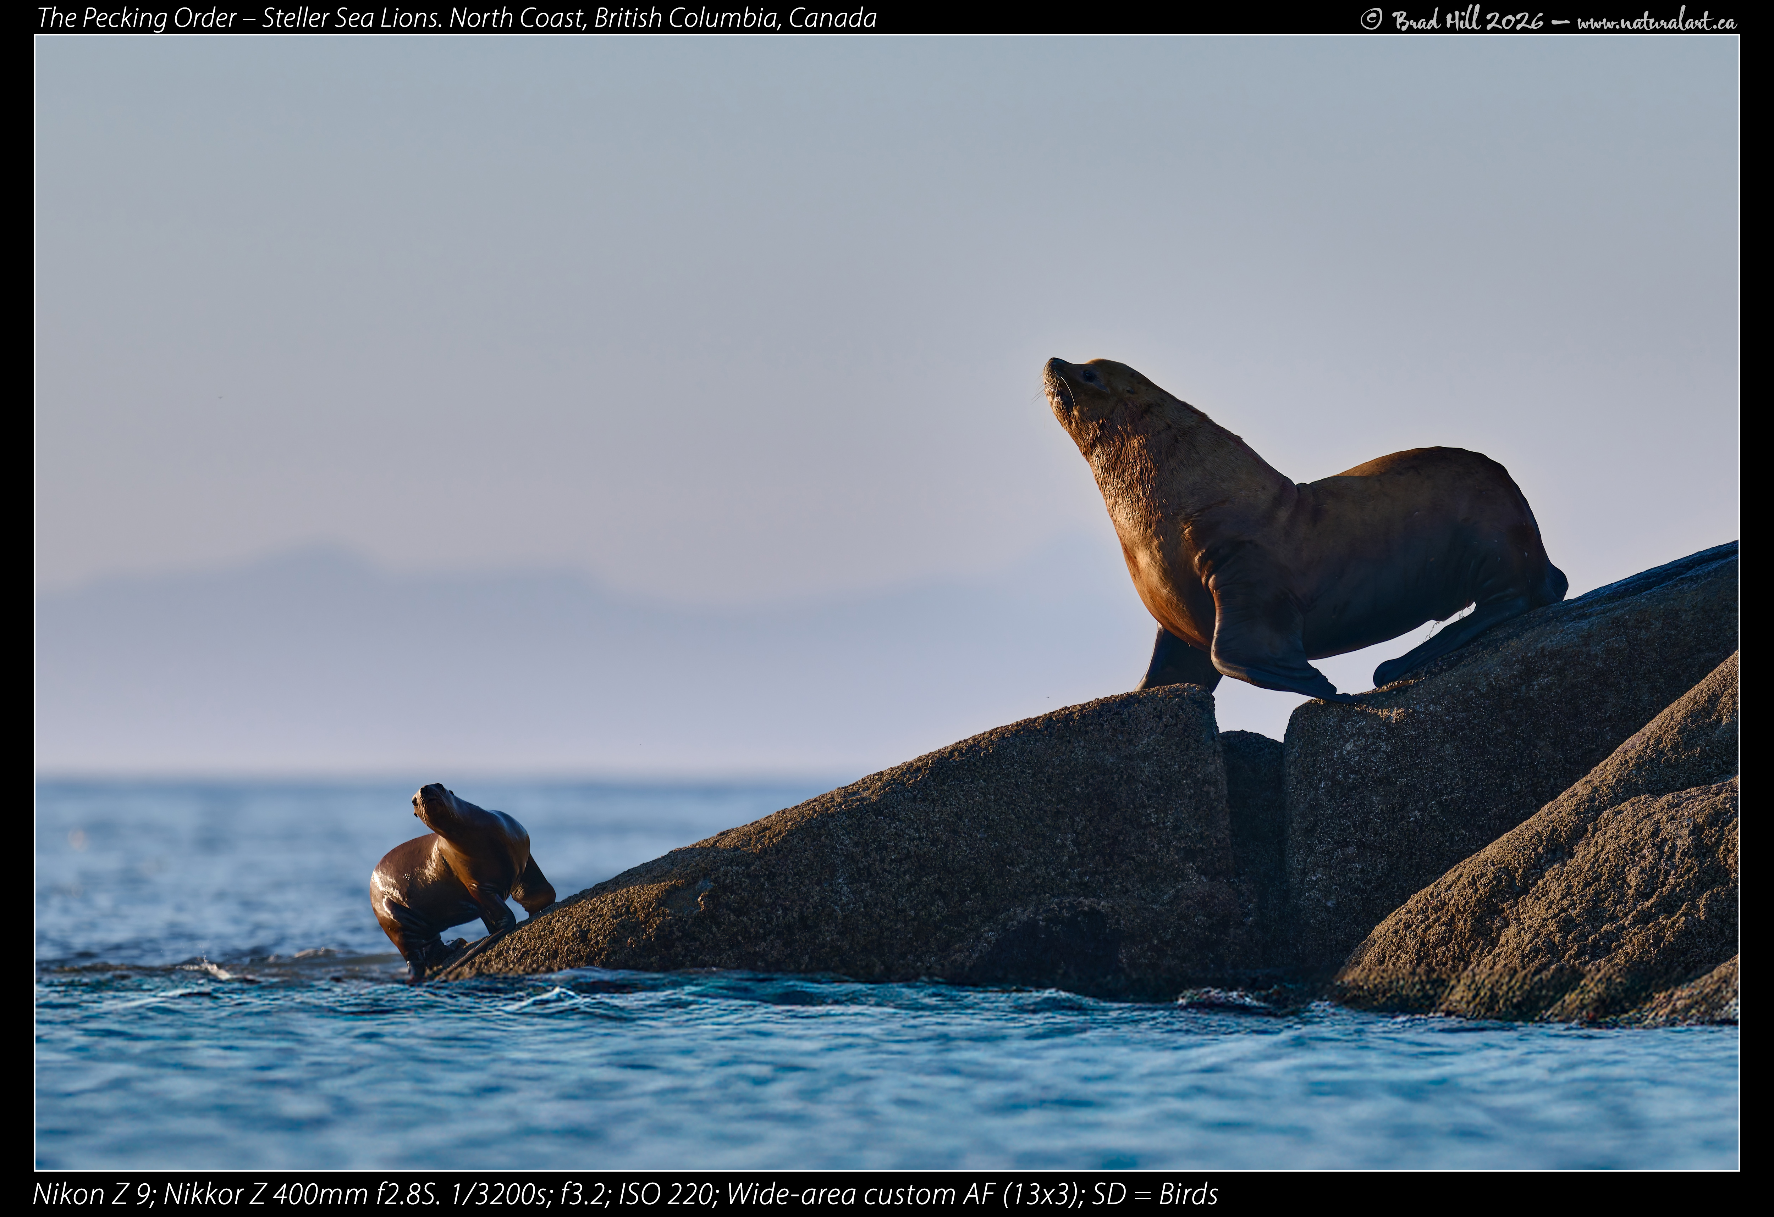Viewport: 1774px width, 1217px height.
Task: Click the www.naturalart.ca website text
Action: 1657,21
